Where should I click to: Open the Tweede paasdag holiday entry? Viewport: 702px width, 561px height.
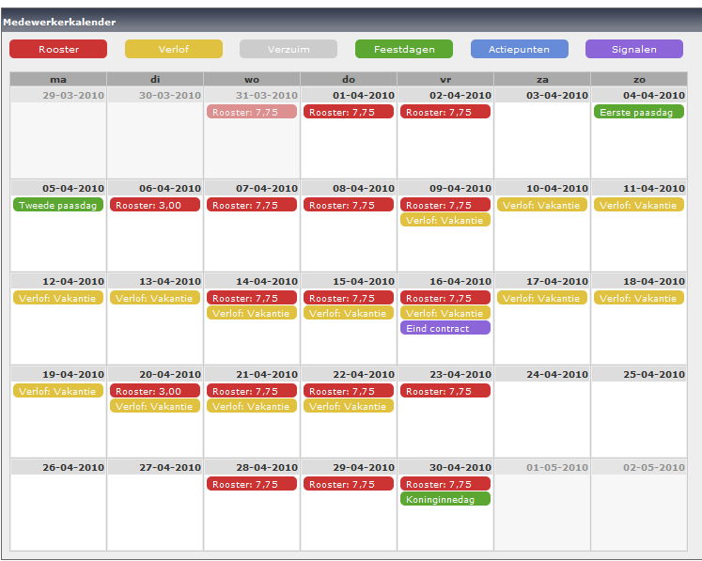click(x=58, y=205)
